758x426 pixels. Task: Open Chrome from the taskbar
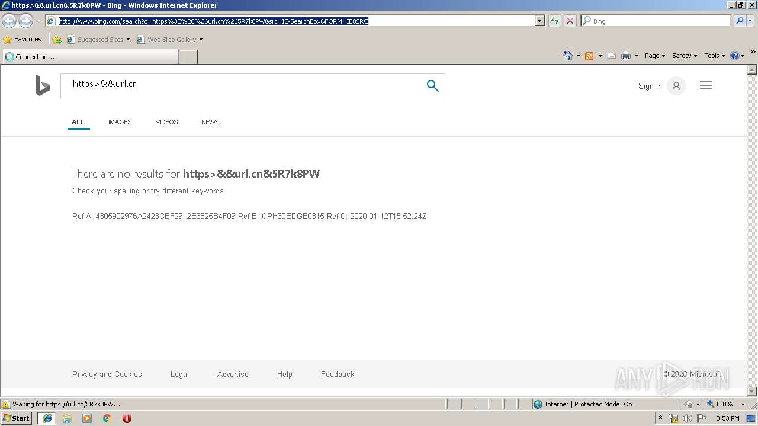coord(107,418)
